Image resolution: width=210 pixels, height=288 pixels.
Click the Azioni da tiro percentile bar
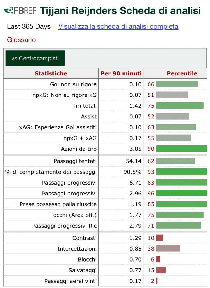tap(181, 149)
